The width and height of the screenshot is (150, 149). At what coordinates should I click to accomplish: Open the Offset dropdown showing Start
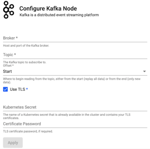[75, 71]
